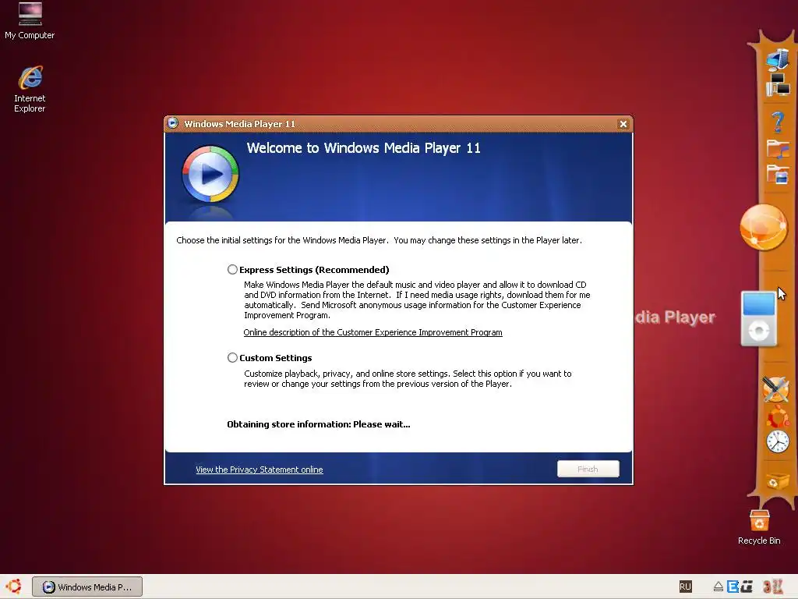Screen dimensions: 798x599
Task: Select the Custom Settings radio button
Action: coord(232,357)
